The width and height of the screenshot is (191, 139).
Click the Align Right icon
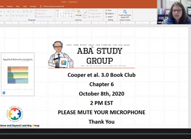tap(19, 16)
